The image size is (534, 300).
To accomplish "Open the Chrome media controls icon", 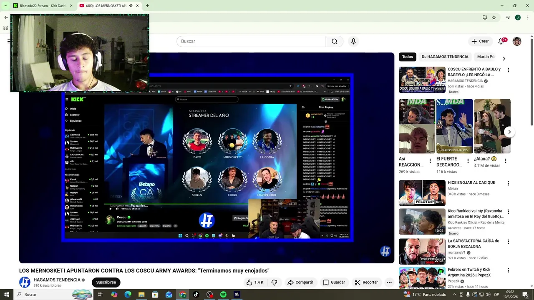I will click(x=508, y=17).
